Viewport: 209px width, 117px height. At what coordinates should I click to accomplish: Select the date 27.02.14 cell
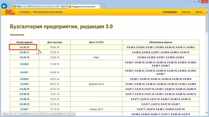pyautogui.click(x=55, y=52)
